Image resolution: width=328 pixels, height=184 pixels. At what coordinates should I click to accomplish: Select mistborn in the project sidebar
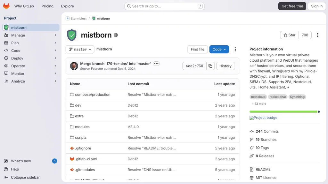(31, 27)
